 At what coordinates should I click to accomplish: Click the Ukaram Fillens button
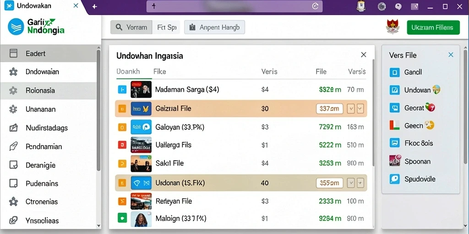pyautogui.click(x=433, y=27)
